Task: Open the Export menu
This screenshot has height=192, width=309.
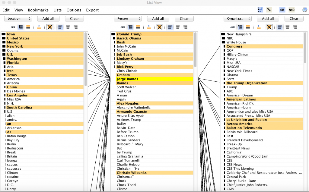Action: coord(92,10)
